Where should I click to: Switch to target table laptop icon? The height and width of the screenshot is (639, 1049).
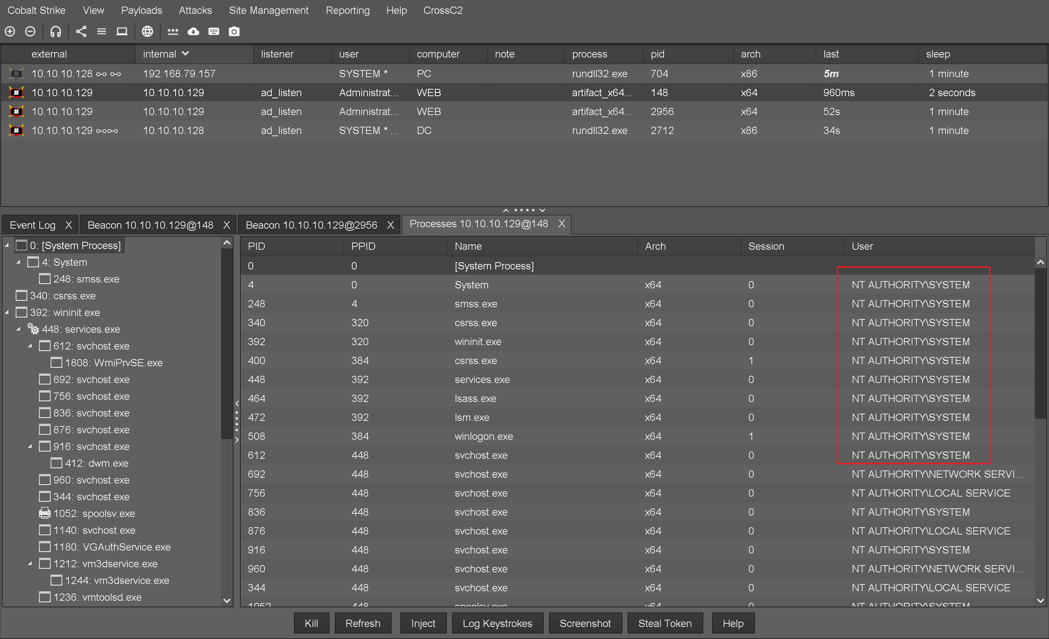122,31
